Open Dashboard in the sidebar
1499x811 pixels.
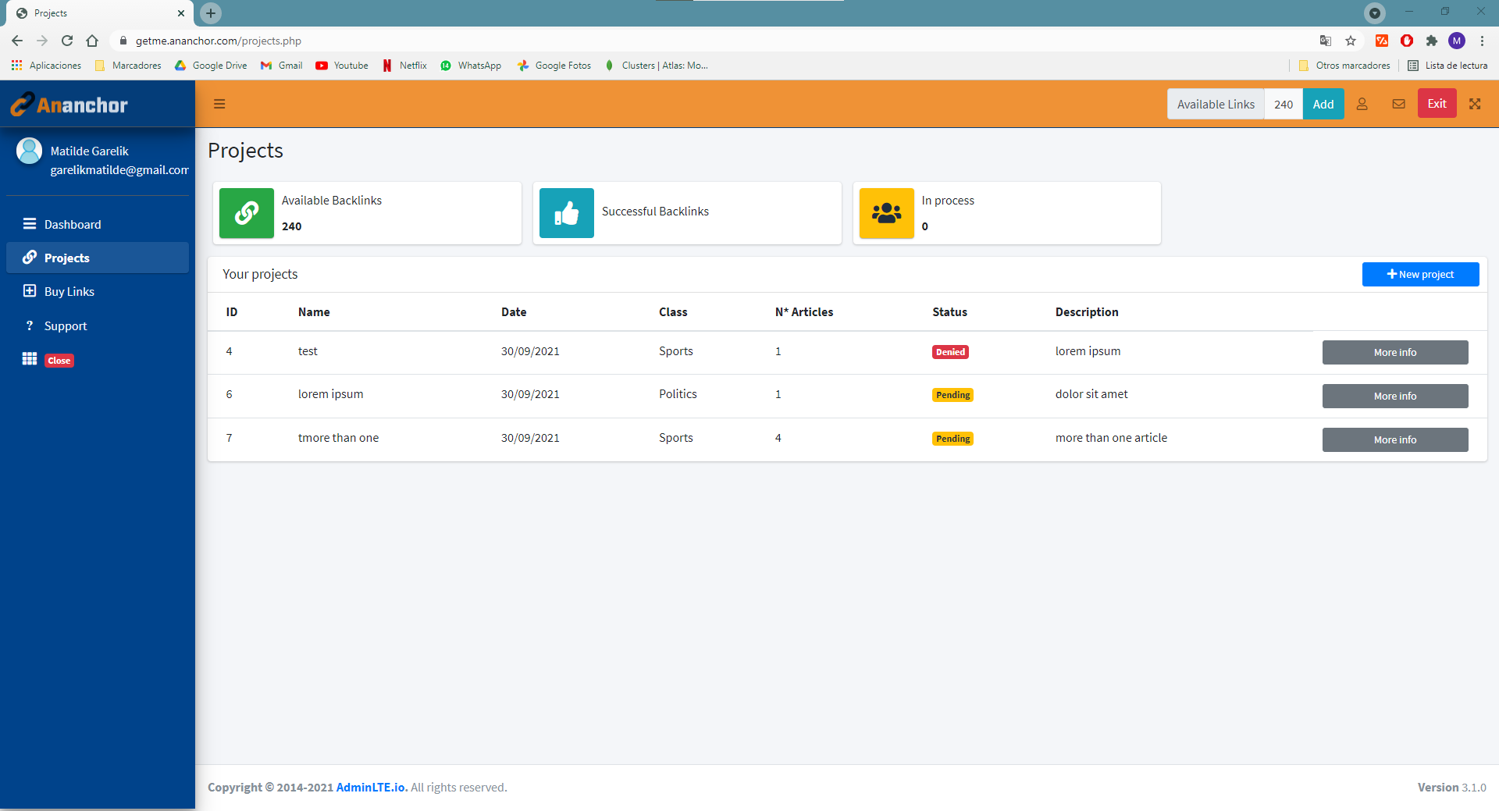[98, 224]
